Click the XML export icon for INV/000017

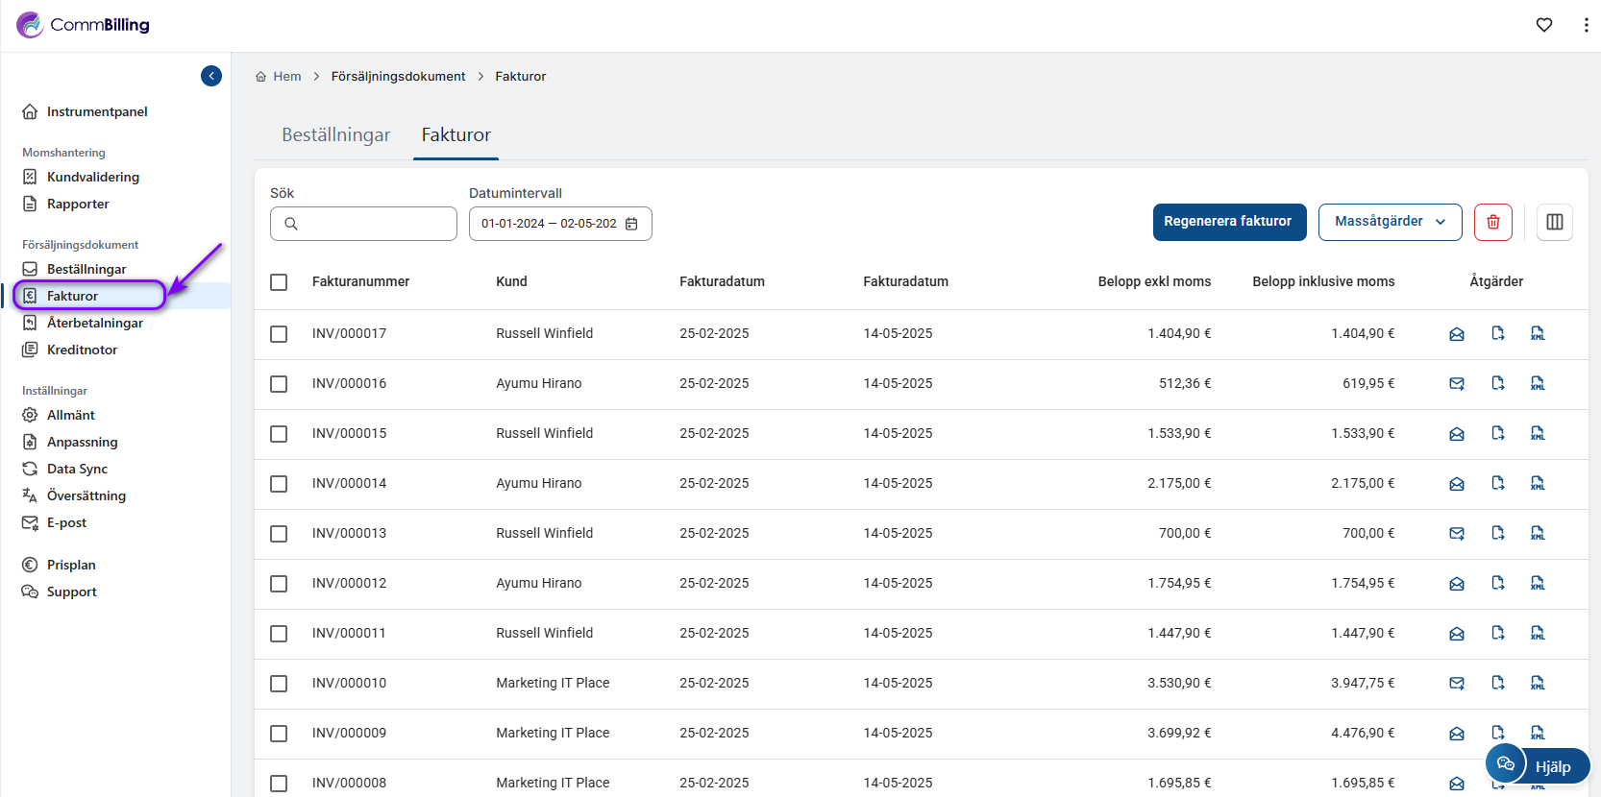click(x=1538, y=333)
